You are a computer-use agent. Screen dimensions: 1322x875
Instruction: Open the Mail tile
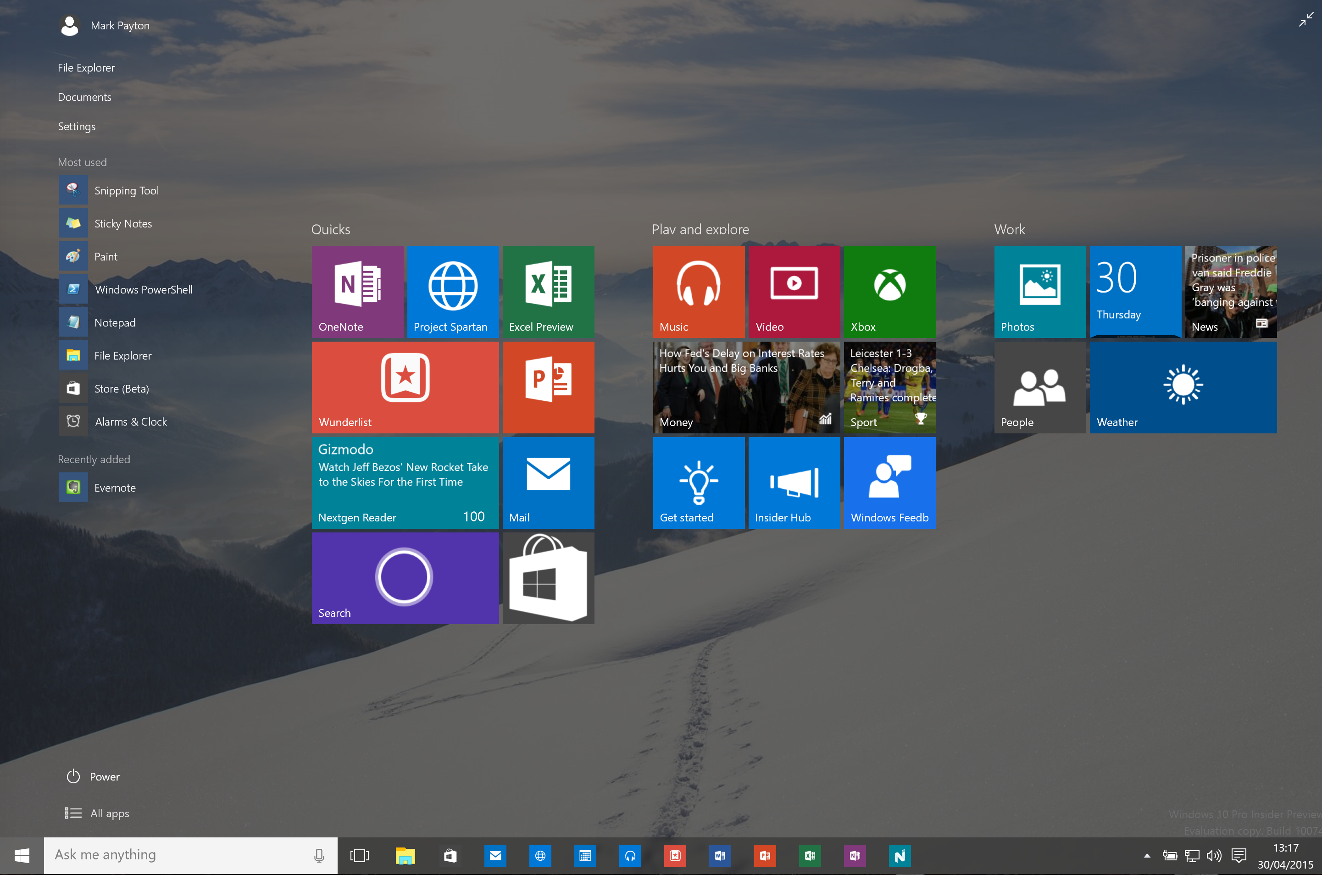548,483
